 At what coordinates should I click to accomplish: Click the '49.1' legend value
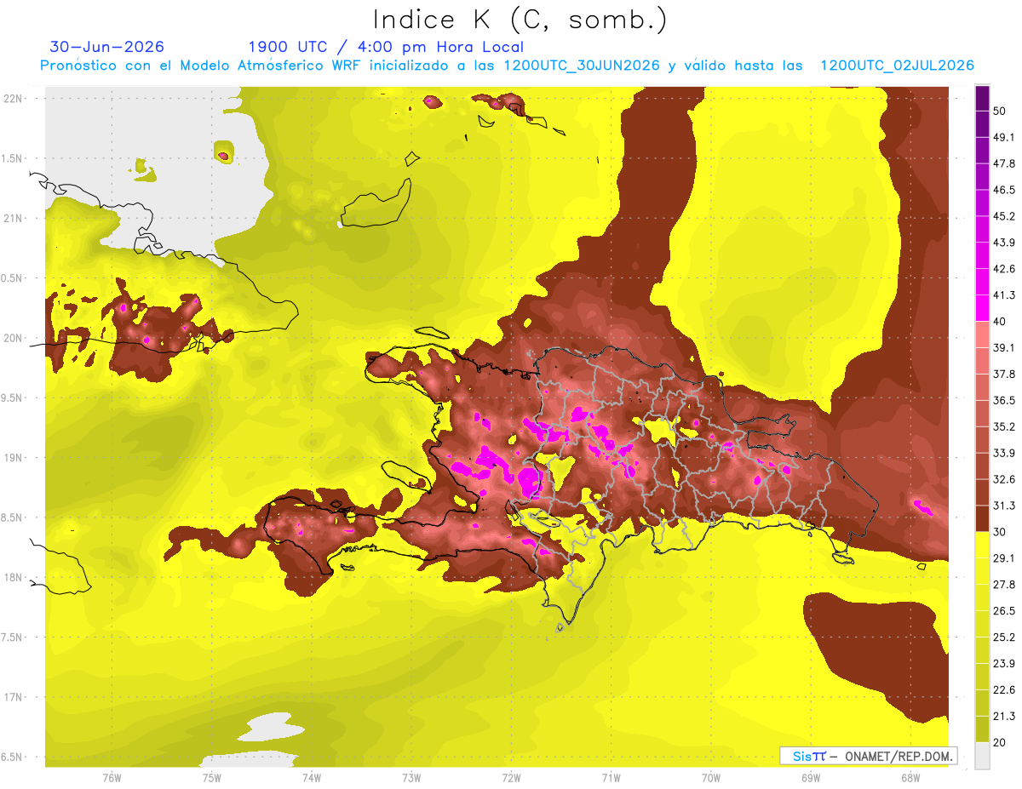[x=1004, y=137]
